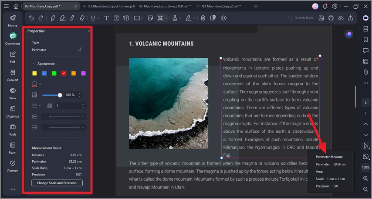Select the Text Box tool
The image size is (372, 199).
pyautogui.click(x=116, y=18)
